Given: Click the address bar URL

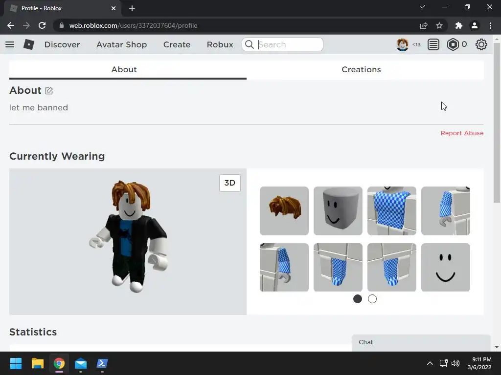Looking at the screenshot, I should (x=133, y=25).
